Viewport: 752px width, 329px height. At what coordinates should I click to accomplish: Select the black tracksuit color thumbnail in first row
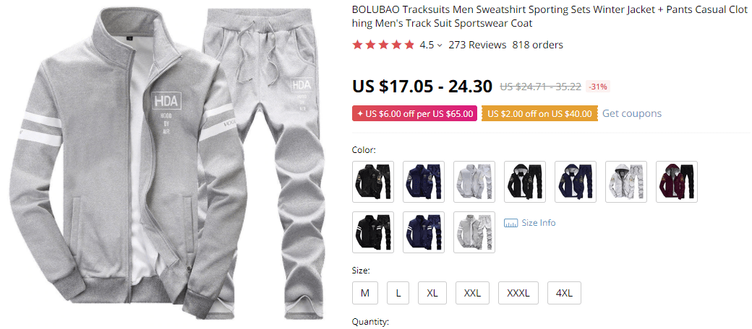click(373, 182)
